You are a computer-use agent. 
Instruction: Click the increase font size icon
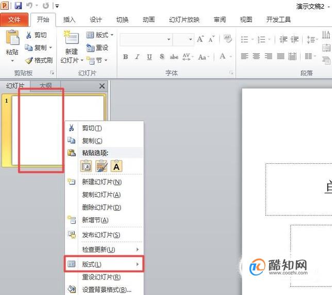[200, 39]
